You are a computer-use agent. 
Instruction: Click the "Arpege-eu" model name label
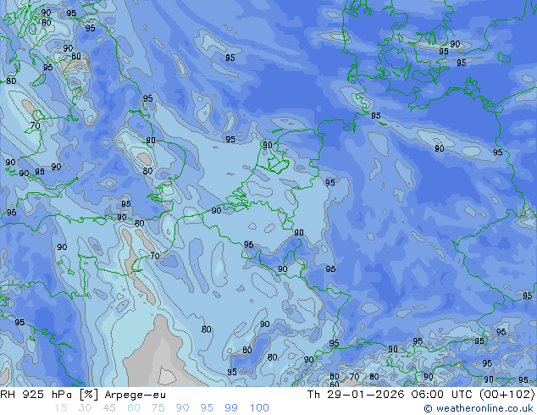click(136, 395)
